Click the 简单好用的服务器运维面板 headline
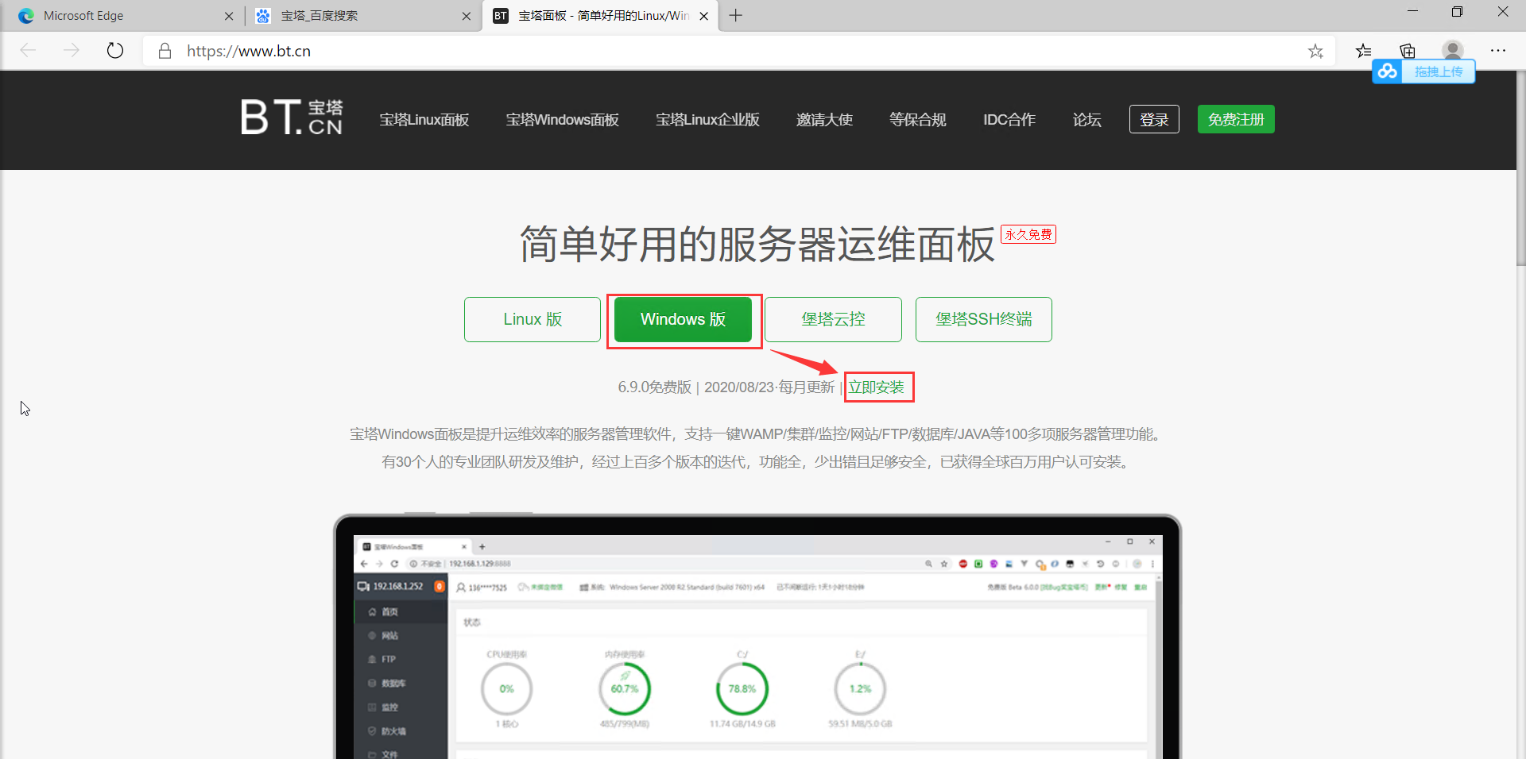Screen dimensions: 1526x759 [757, 244]
